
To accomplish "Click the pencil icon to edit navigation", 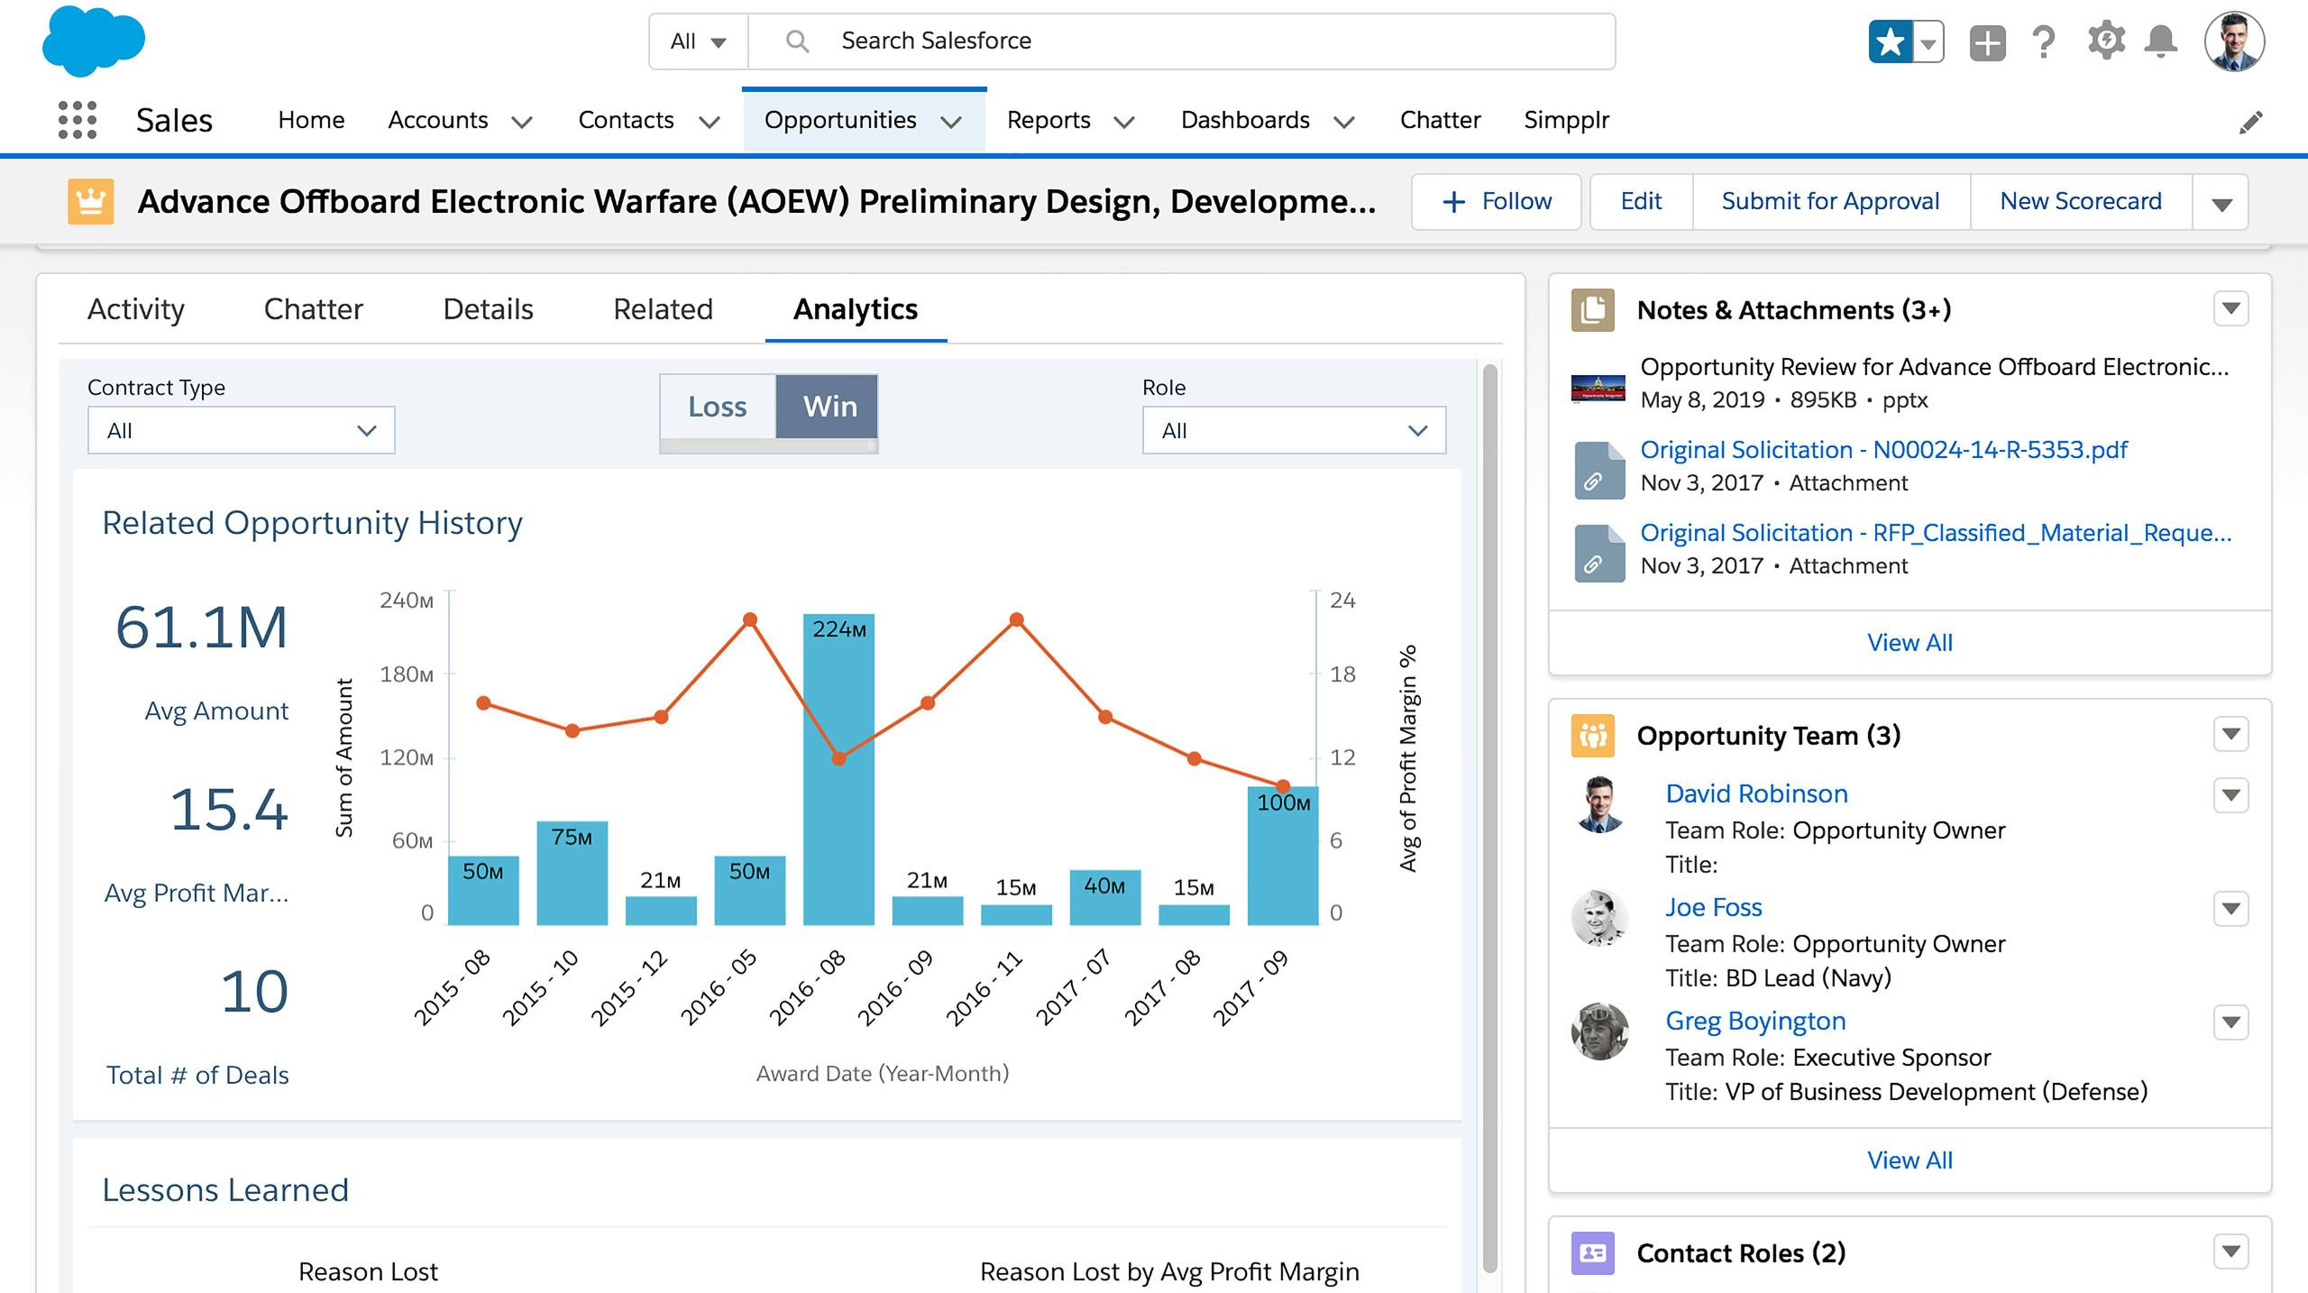I will pos(2250,122).
